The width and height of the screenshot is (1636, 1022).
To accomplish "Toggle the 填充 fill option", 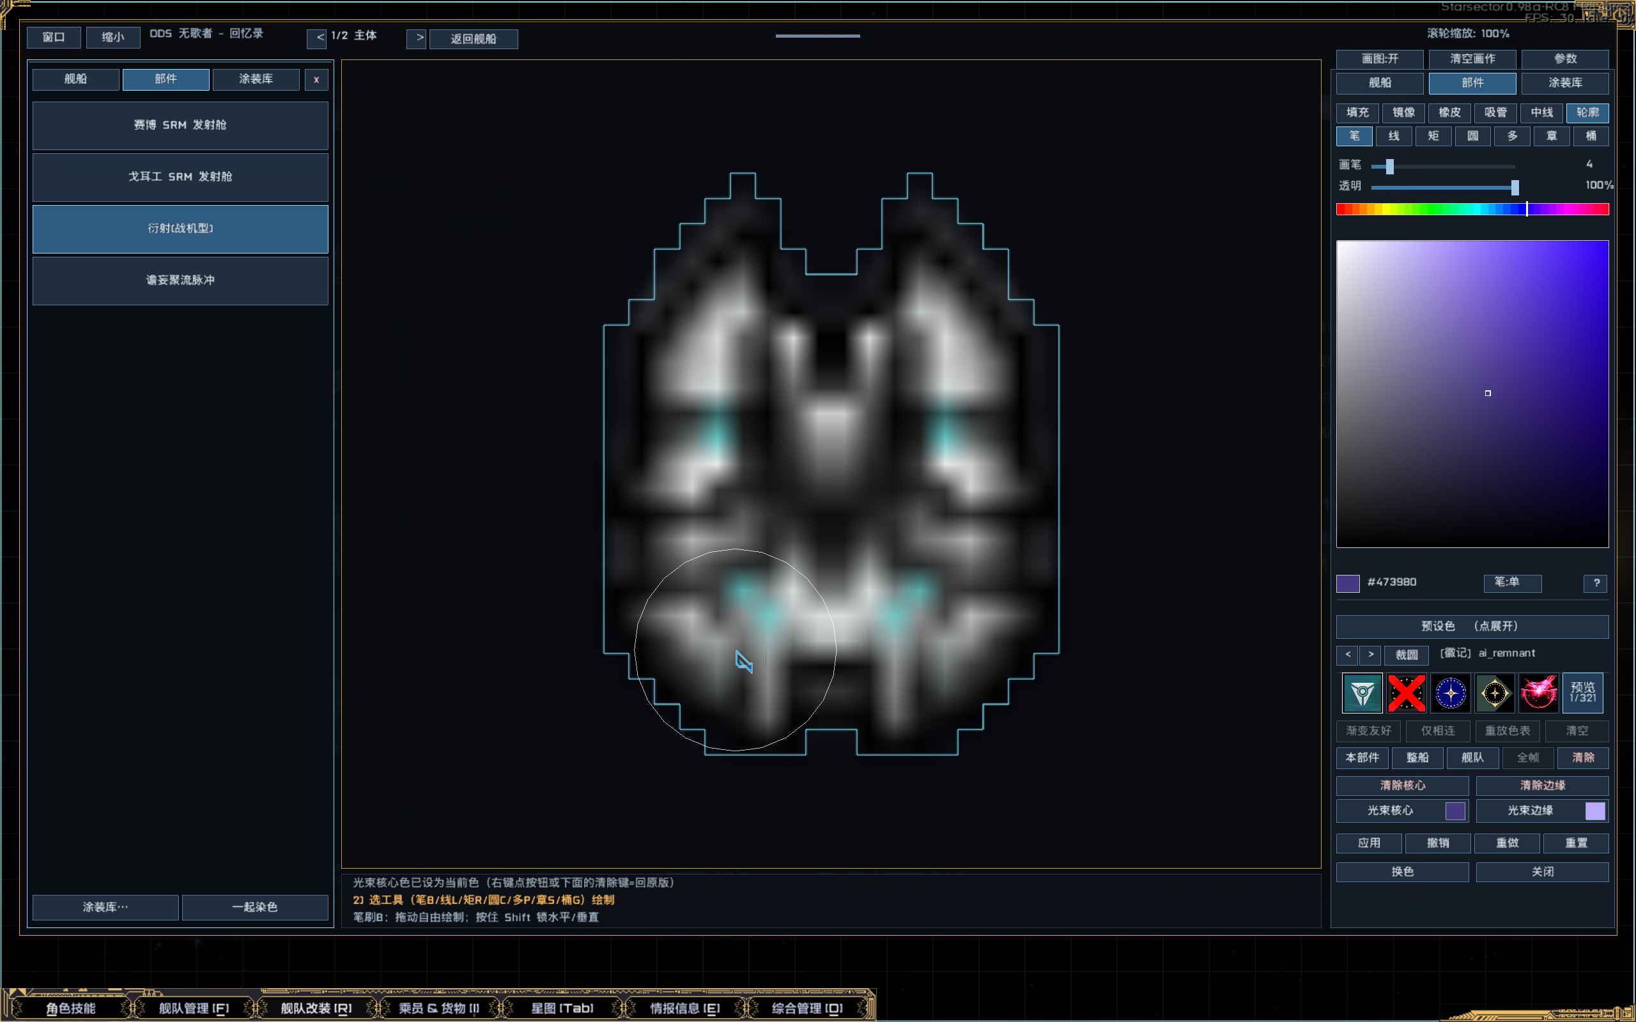I will (x=1357, y=112).
